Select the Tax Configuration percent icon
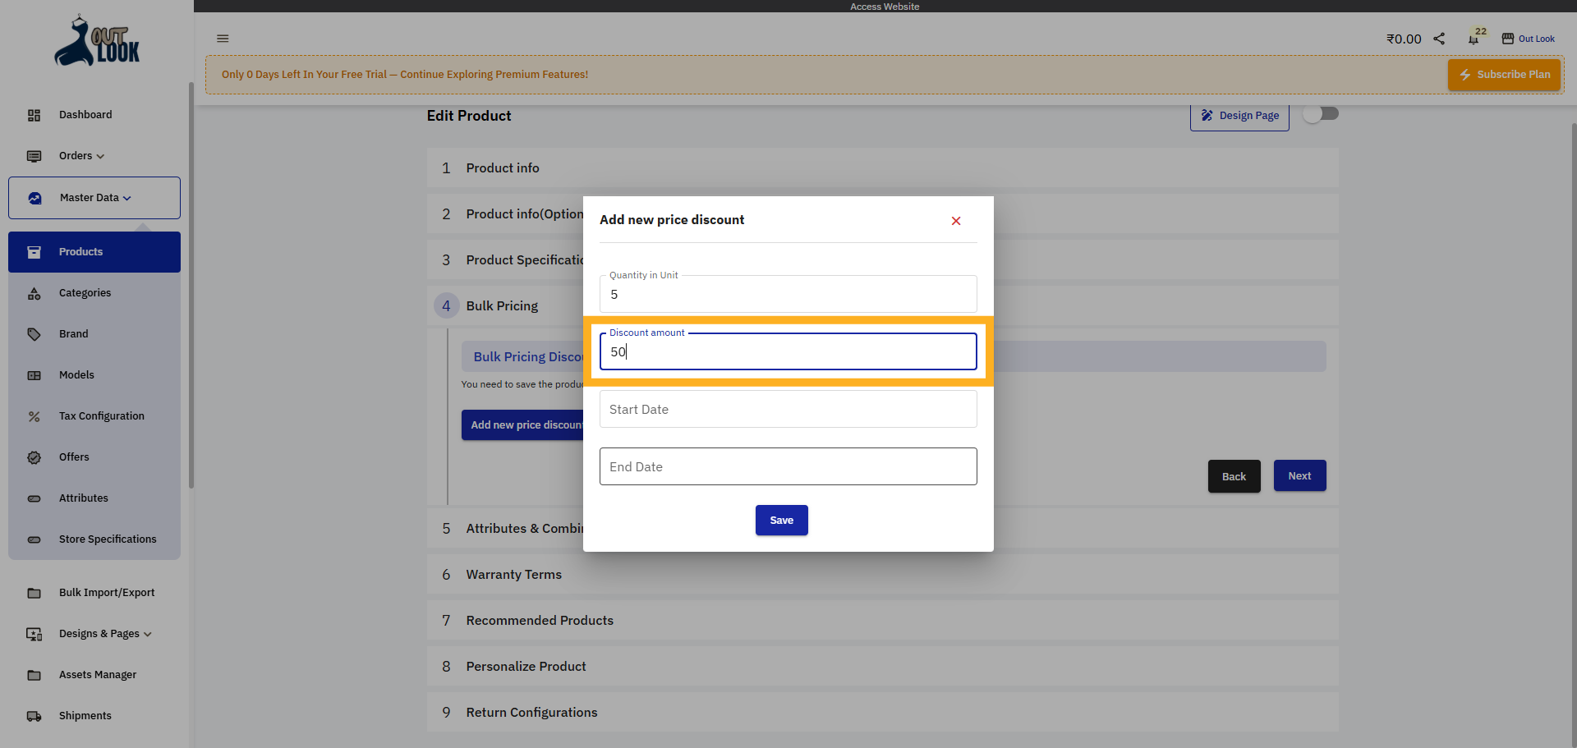 tap(34, 416)
